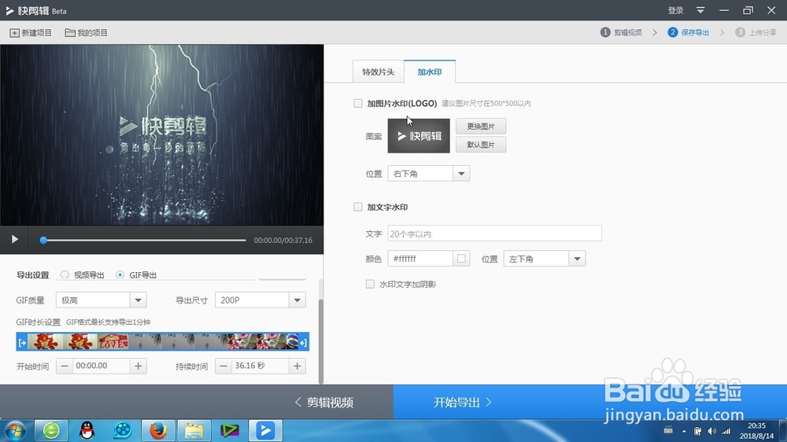Viewport: 787px width, 442px height.
Task: Click the 登录 login link
Action: click(x=675, y=10)
